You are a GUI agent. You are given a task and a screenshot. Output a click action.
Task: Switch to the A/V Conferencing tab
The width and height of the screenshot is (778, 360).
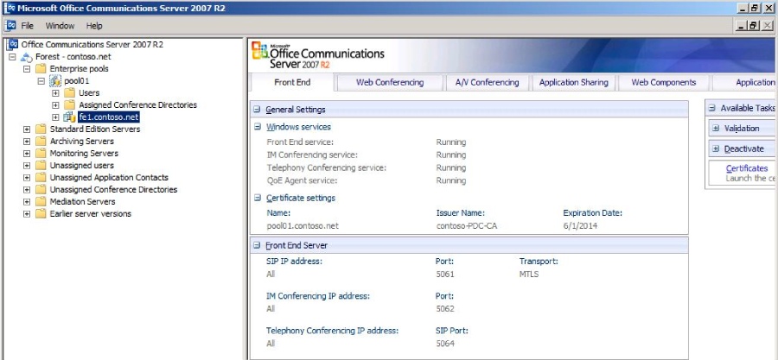pyautogui.click(x=488, y=83)
